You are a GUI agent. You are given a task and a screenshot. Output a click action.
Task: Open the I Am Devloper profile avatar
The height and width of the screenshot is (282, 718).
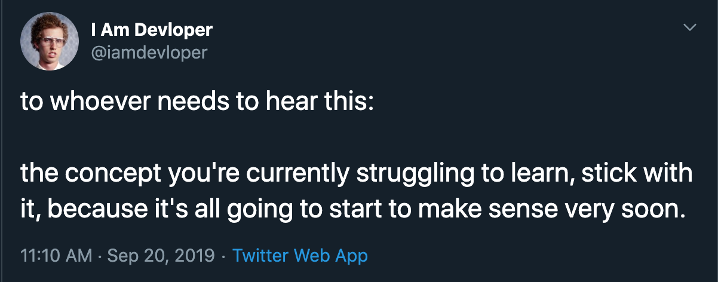pyautogui.click(x=50, y=41)
